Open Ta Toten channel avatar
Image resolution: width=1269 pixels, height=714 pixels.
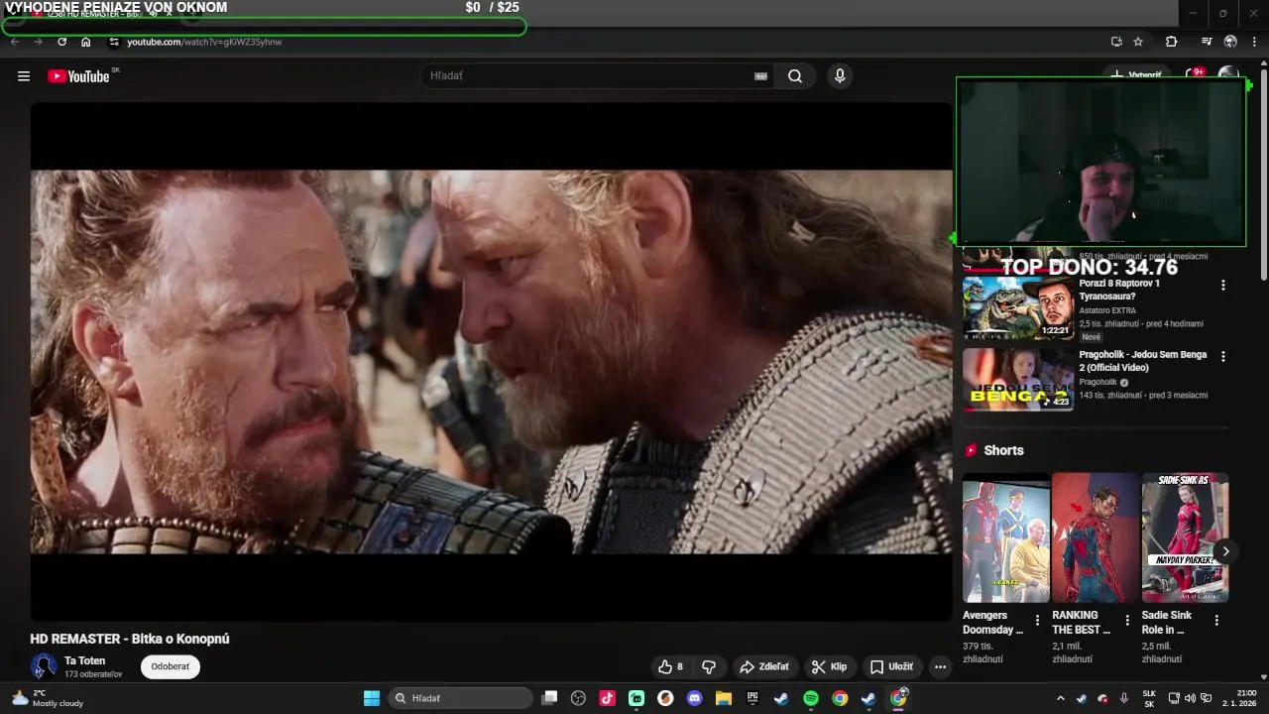pos(44,666)
